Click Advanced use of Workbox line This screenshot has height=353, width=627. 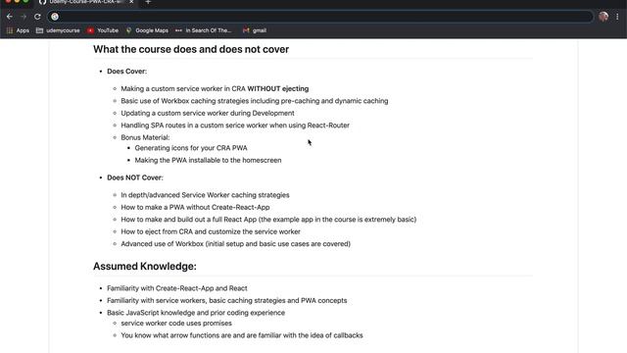[x=235, y=244]
